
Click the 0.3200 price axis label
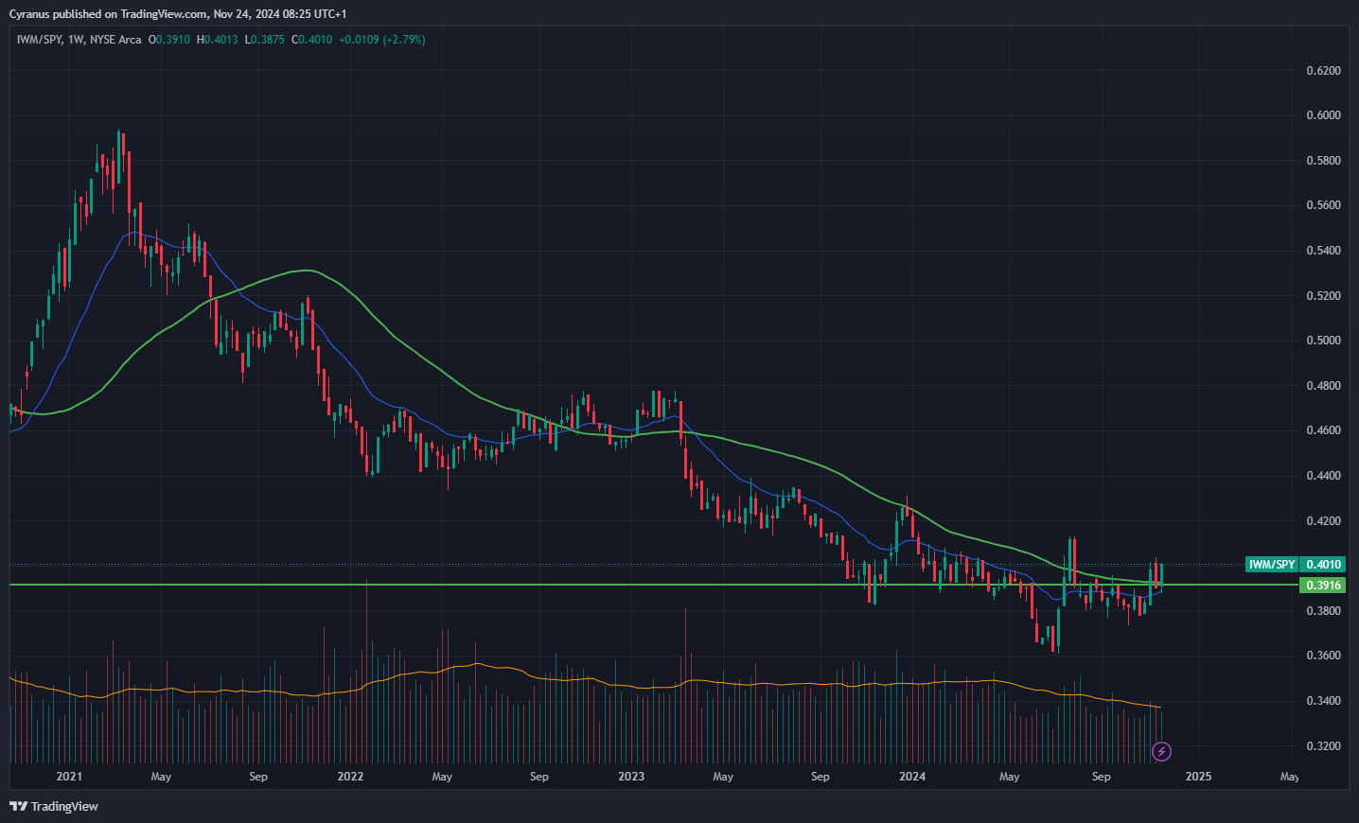click(1323, 746)
